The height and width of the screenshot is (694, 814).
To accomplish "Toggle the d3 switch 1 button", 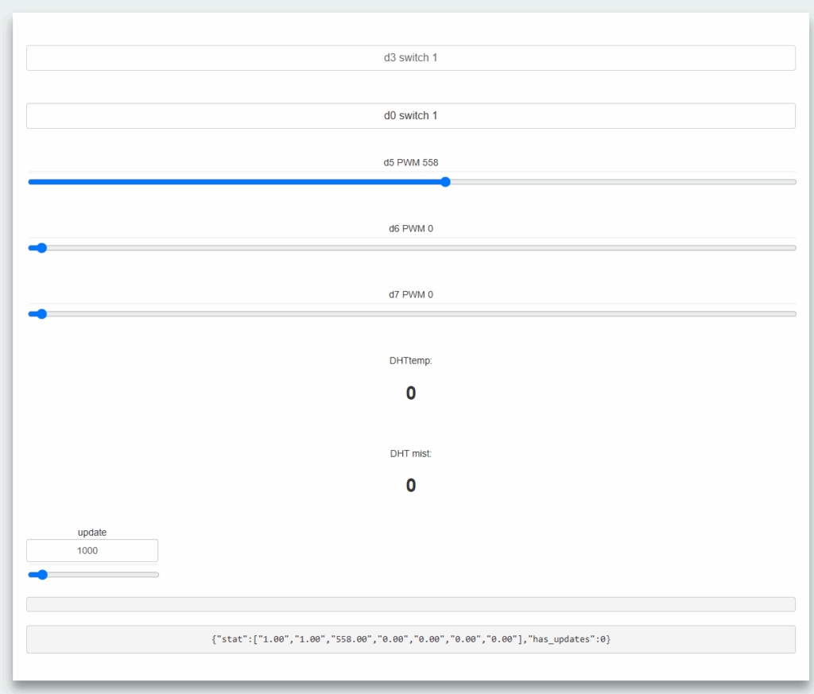I will pos(410,58).
